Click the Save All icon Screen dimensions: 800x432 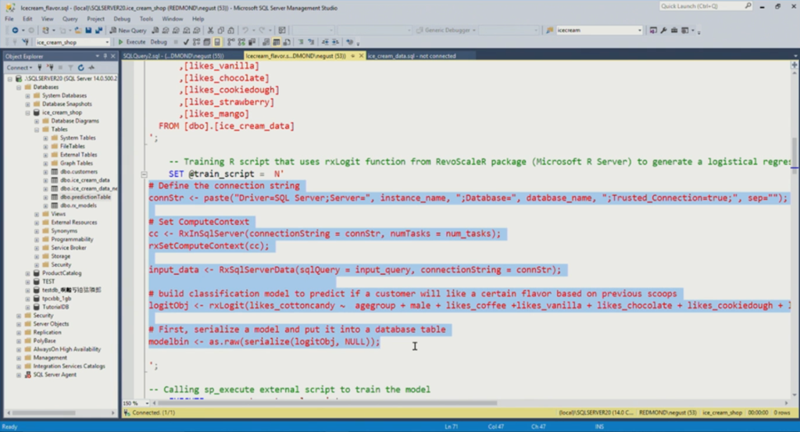tap(98, 30)
